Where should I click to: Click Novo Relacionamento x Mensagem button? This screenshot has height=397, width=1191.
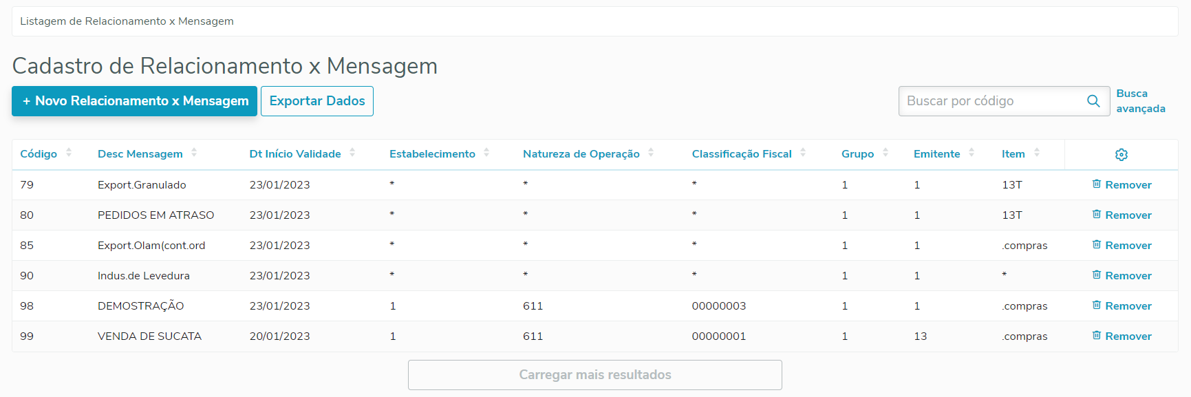[135, 101]
